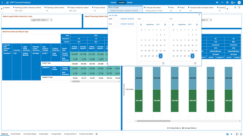Pick day 22 in the End calendar

[x=189, y=51]
